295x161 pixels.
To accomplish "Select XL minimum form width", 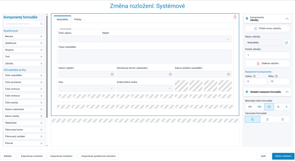I will pos(278,107).
